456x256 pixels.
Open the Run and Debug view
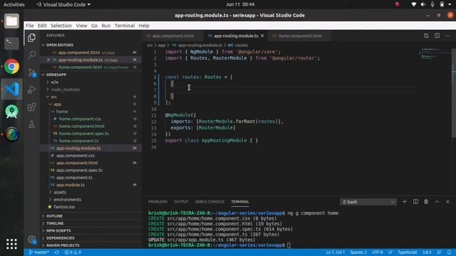31,90
